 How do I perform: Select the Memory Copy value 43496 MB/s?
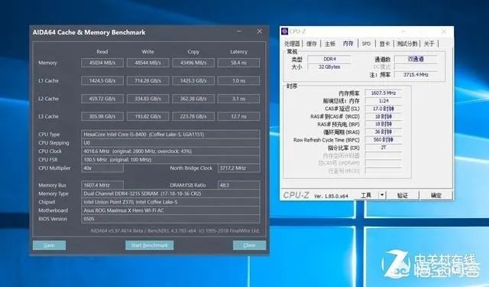pyautogui.click(x=193, y=63)
